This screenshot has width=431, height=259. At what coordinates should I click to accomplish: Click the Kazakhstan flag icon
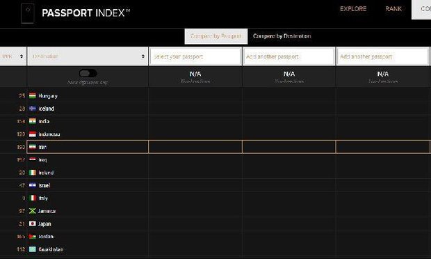point(33,249)
